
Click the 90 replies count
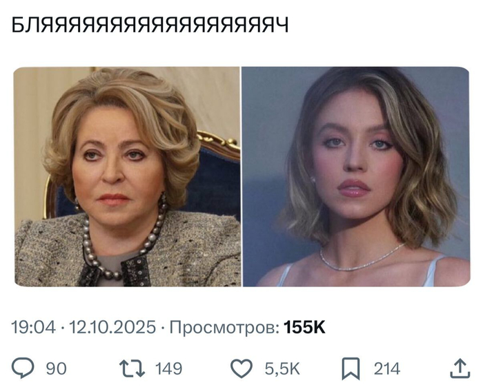(x=56, y=368)
